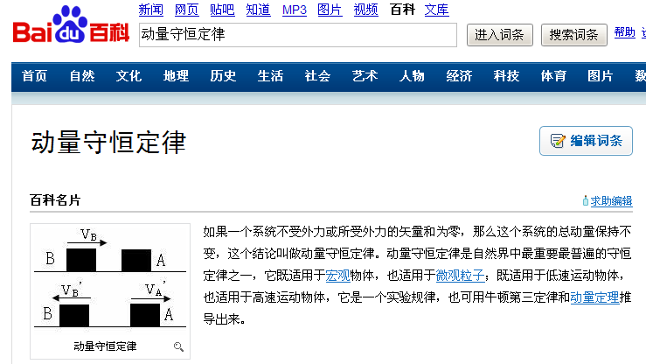The image size is (646, 364).
Task: Open the 体育 navigation category
Action: (x=553, y=76)
